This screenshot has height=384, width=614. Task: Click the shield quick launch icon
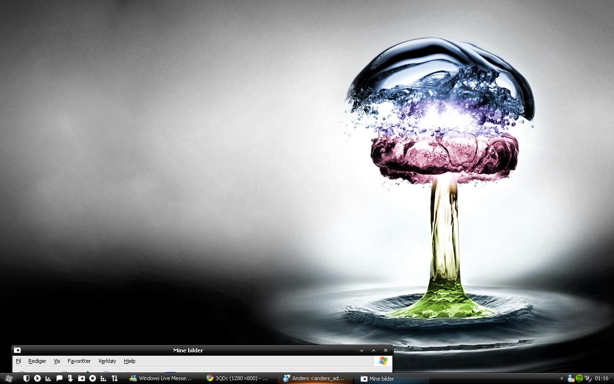click(x=26, y=378)
